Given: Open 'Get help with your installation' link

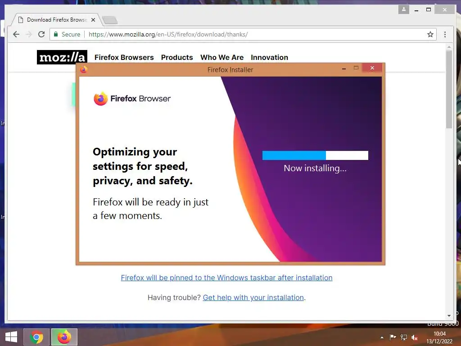Looking at the screenshot, I should pos(253,297).
